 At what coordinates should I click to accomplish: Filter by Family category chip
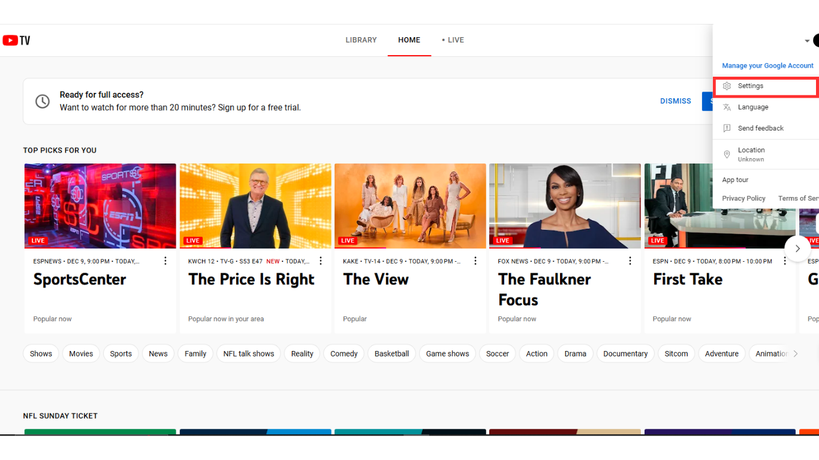(x=195, y=353)
